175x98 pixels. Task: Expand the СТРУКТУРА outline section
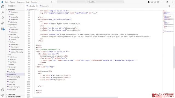(x=11, y=94)
